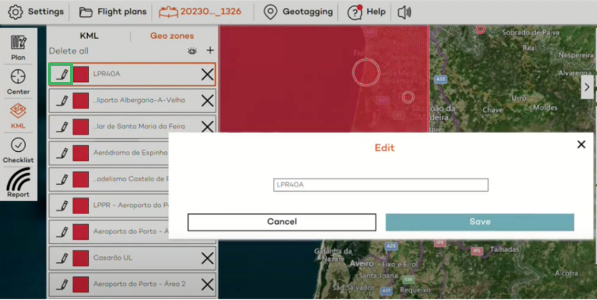
Task: Open the Report panel
Action: pos(19,183)
